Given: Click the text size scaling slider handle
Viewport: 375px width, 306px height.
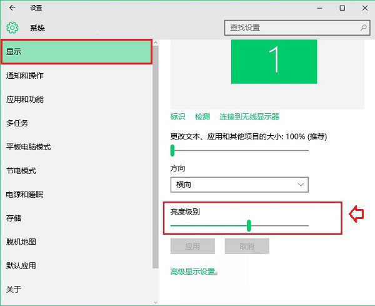Looking at the screenshot, I should [172, 150].
